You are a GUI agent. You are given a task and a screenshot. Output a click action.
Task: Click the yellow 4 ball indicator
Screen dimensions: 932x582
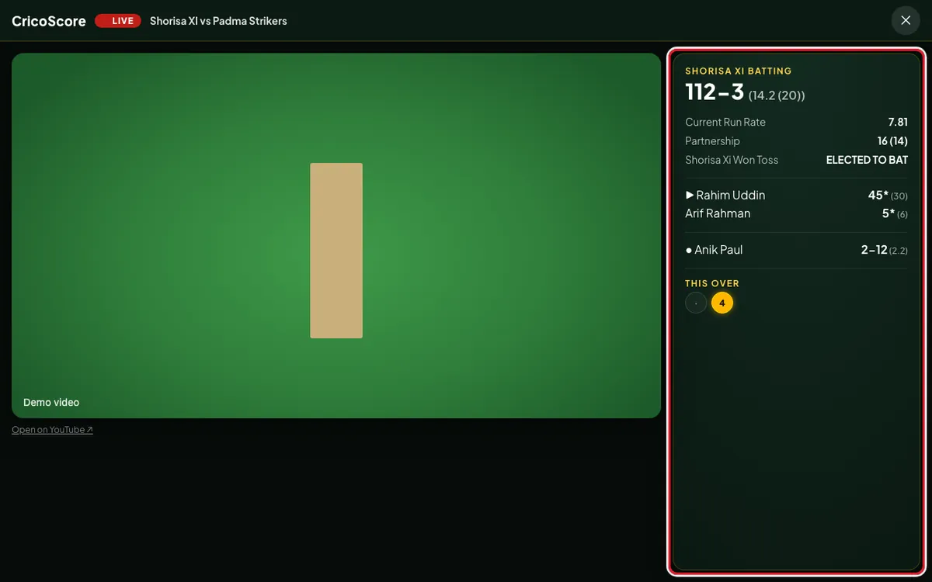tap(722, 303)
